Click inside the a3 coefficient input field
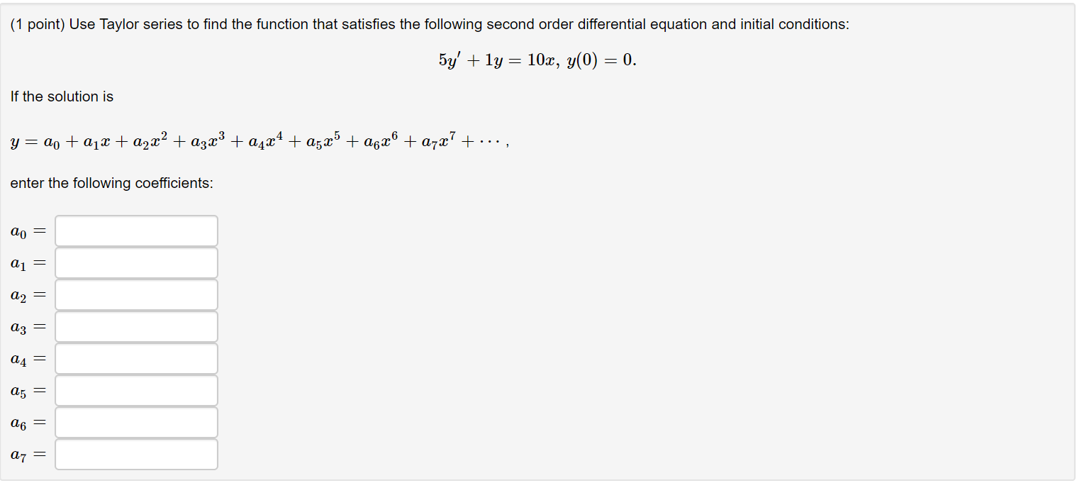Viewport: 1077px width, 483px height. [136, 326]
